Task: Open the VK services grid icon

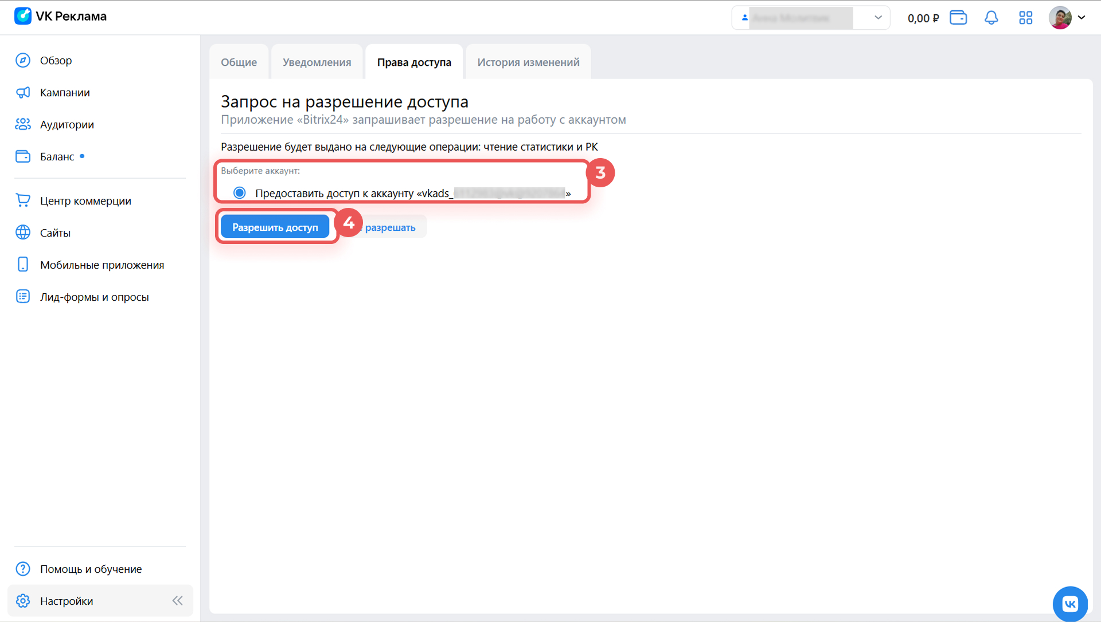Action: 1026,18
